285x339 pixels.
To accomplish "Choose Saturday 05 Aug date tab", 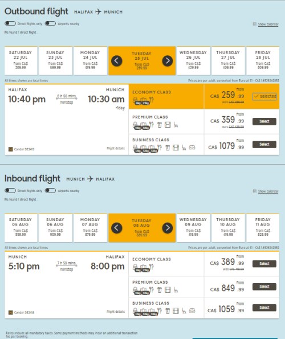I will click(21, 228).
